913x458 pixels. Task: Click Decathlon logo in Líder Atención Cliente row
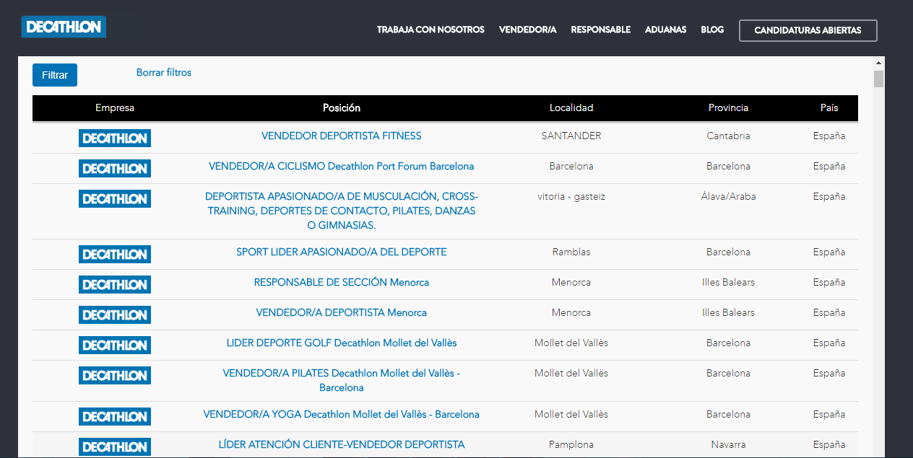point(115,447)
